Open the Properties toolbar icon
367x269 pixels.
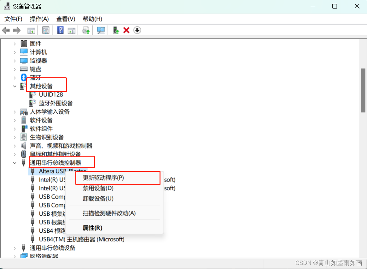pos(46,30)
